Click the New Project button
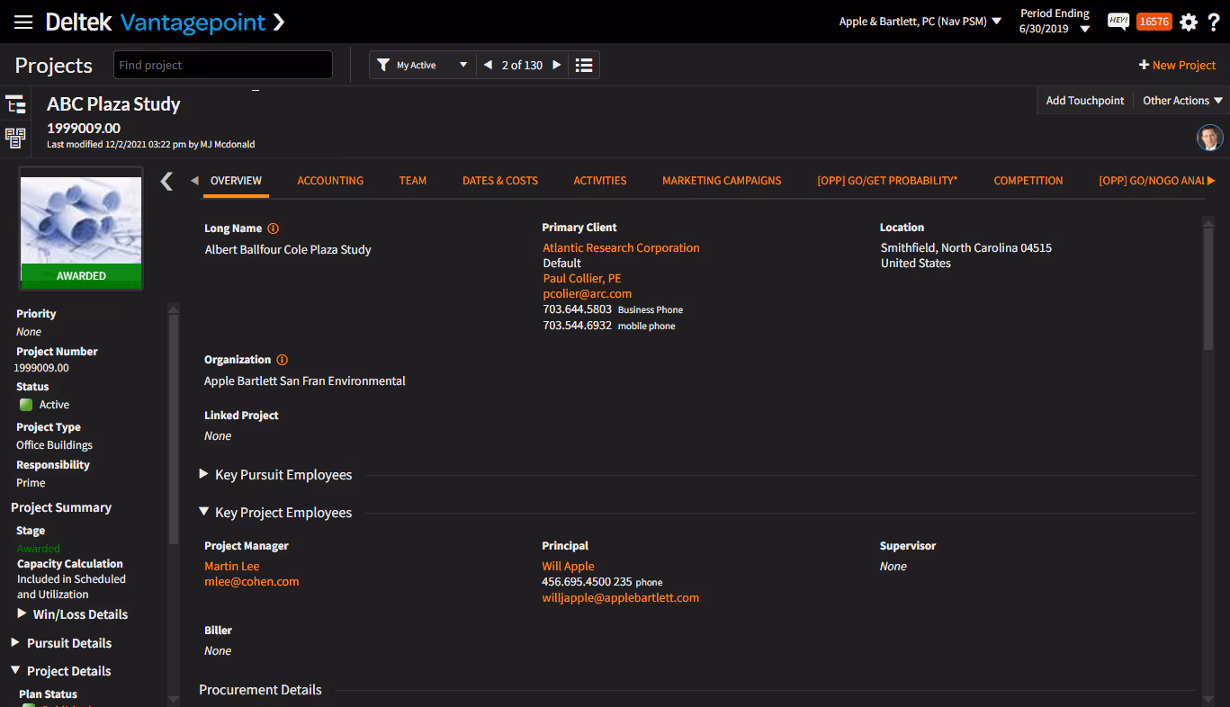This screenshot has height=707, width=1230. (1177, 65)
